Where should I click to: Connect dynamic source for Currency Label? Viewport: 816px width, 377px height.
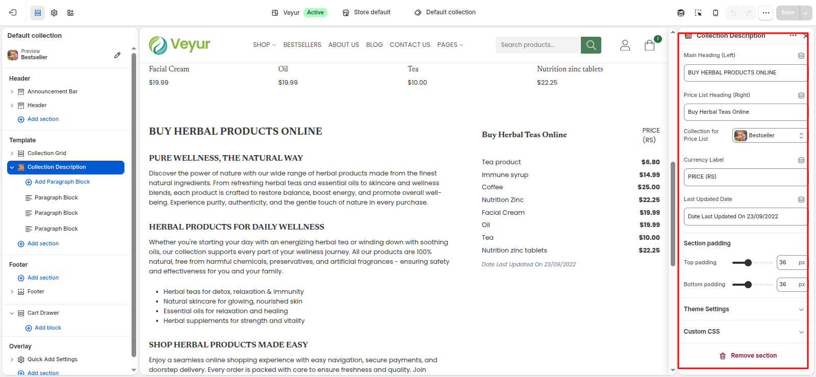coord(801,160)
